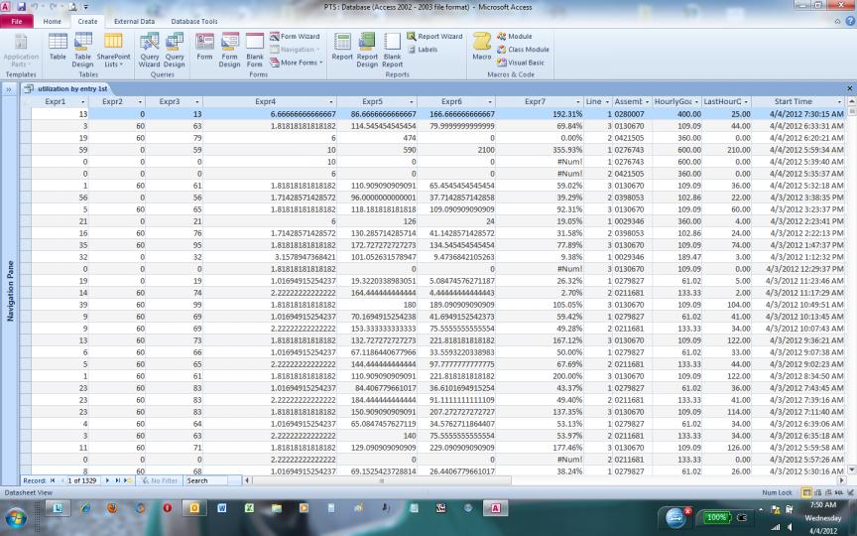Create new blank record button
The width and height of the screenshot is (857, 536).
(127, 480)
